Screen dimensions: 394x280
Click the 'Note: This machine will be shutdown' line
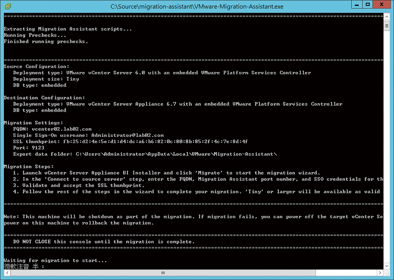pyautogui.click(x=193, y=217)
